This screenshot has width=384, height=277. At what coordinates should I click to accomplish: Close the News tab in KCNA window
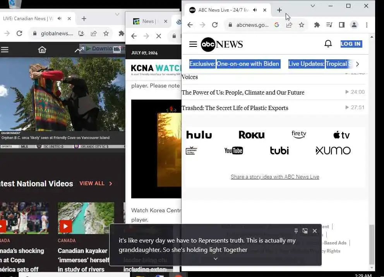tap(166, 21)
